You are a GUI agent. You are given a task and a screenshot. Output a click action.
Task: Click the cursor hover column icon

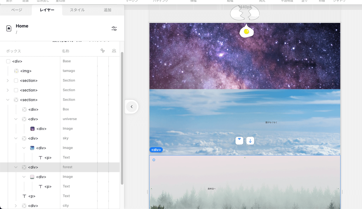click(x=103, y=51)
